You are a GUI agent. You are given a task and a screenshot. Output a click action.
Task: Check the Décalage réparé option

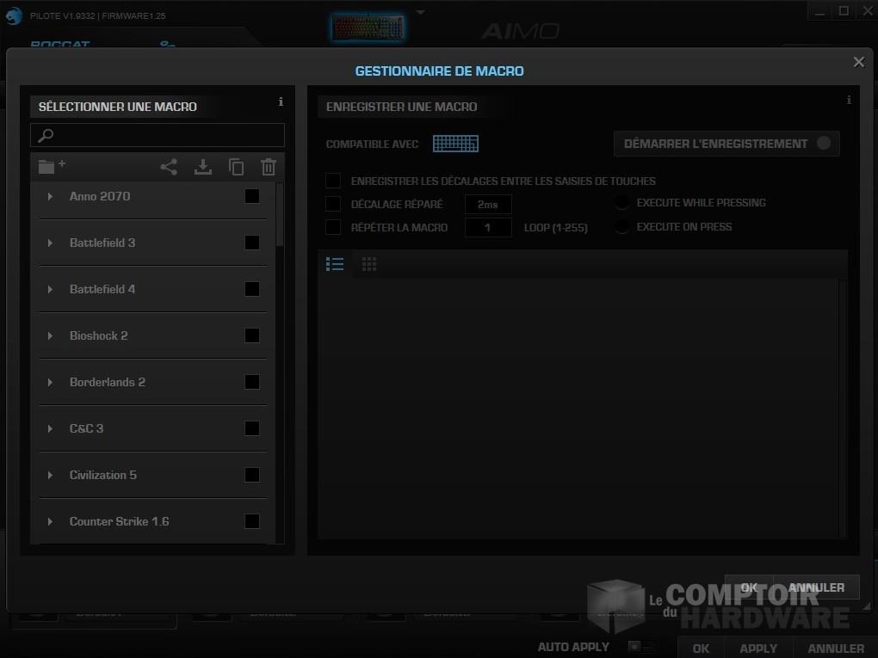click(333, 204)
